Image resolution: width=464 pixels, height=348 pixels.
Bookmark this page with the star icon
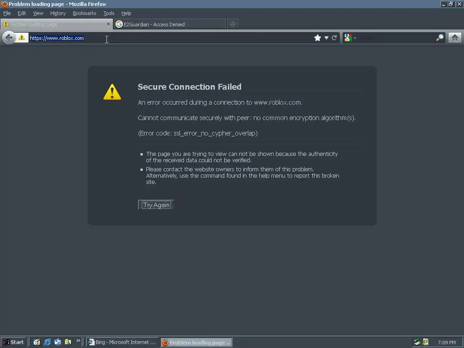[318, 38]
